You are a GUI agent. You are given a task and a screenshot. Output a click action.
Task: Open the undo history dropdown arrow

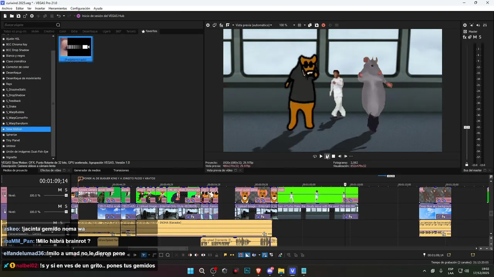tap(64, 16)
